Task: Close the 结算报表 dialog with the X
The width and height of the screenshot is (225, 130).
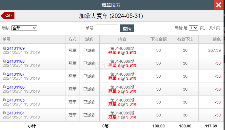Action: click(219, 5)
